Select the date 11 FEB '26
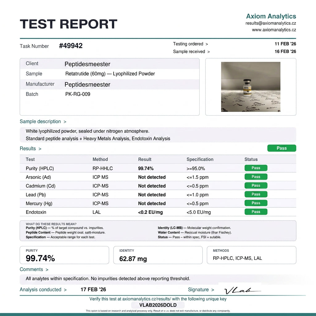This screenshot has width=316, height=316. (x=285, y=44)
